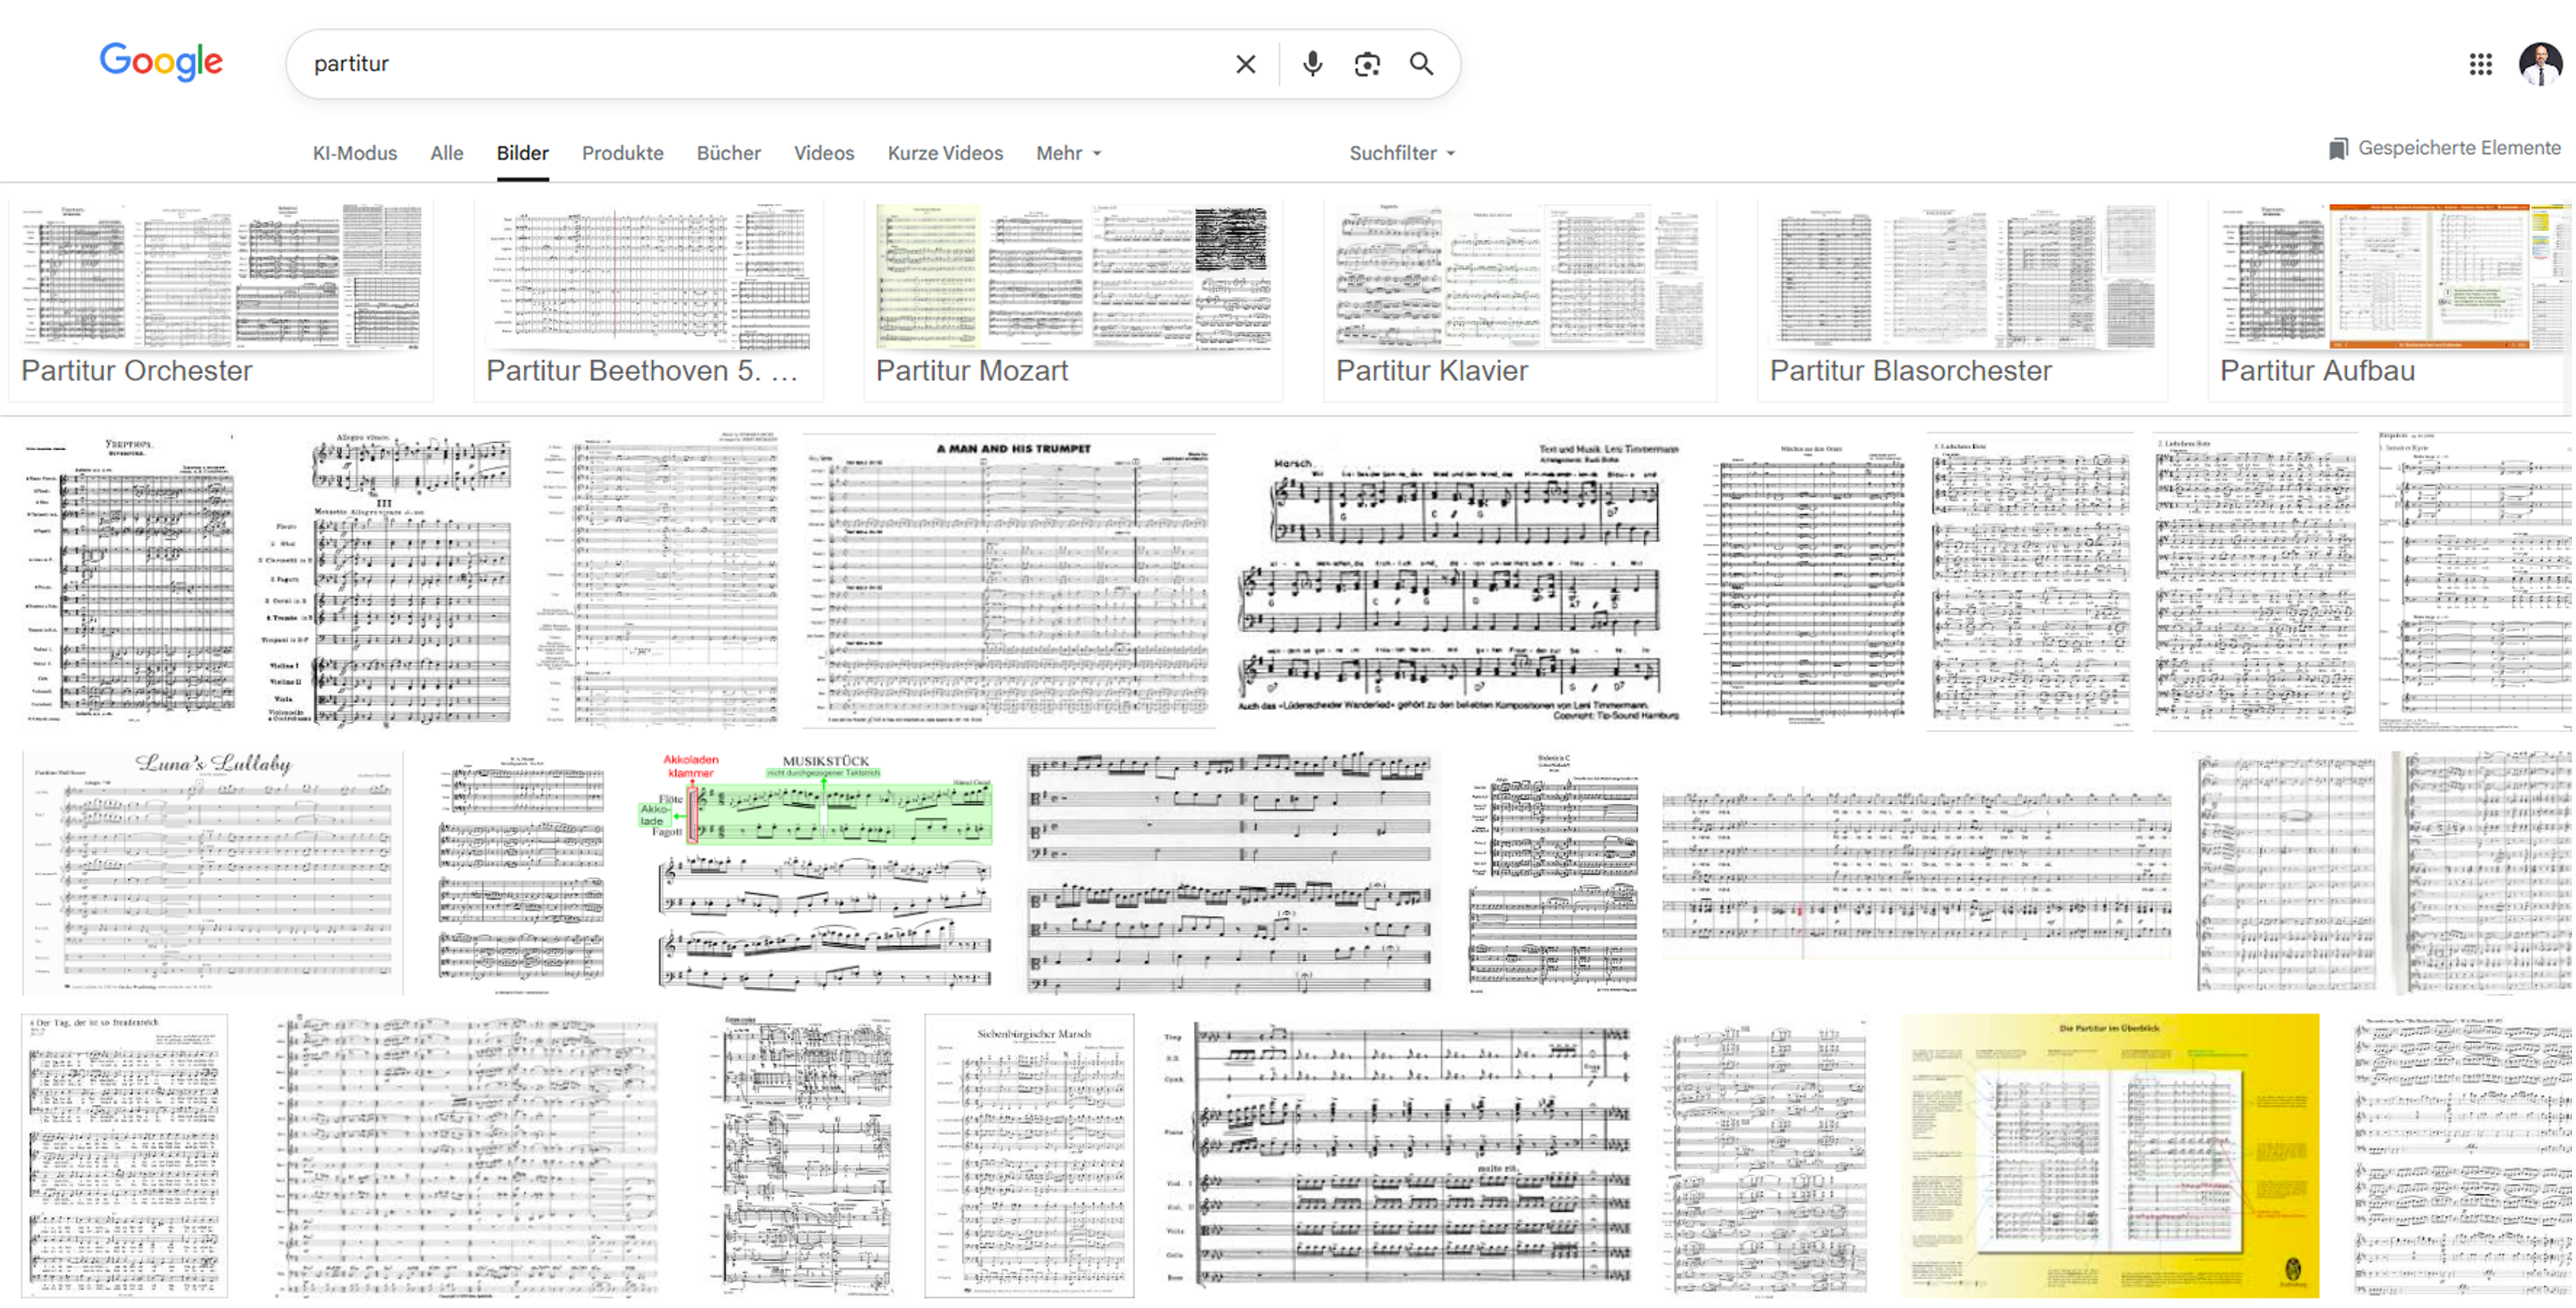Open Gespeicherte Elemente link
Screen dimensions: 2576x1308
tap(2458, 148)
